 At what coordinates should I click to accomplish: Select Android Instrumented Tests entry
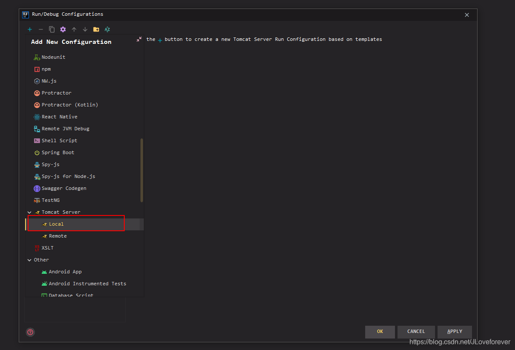pos(84,284)
